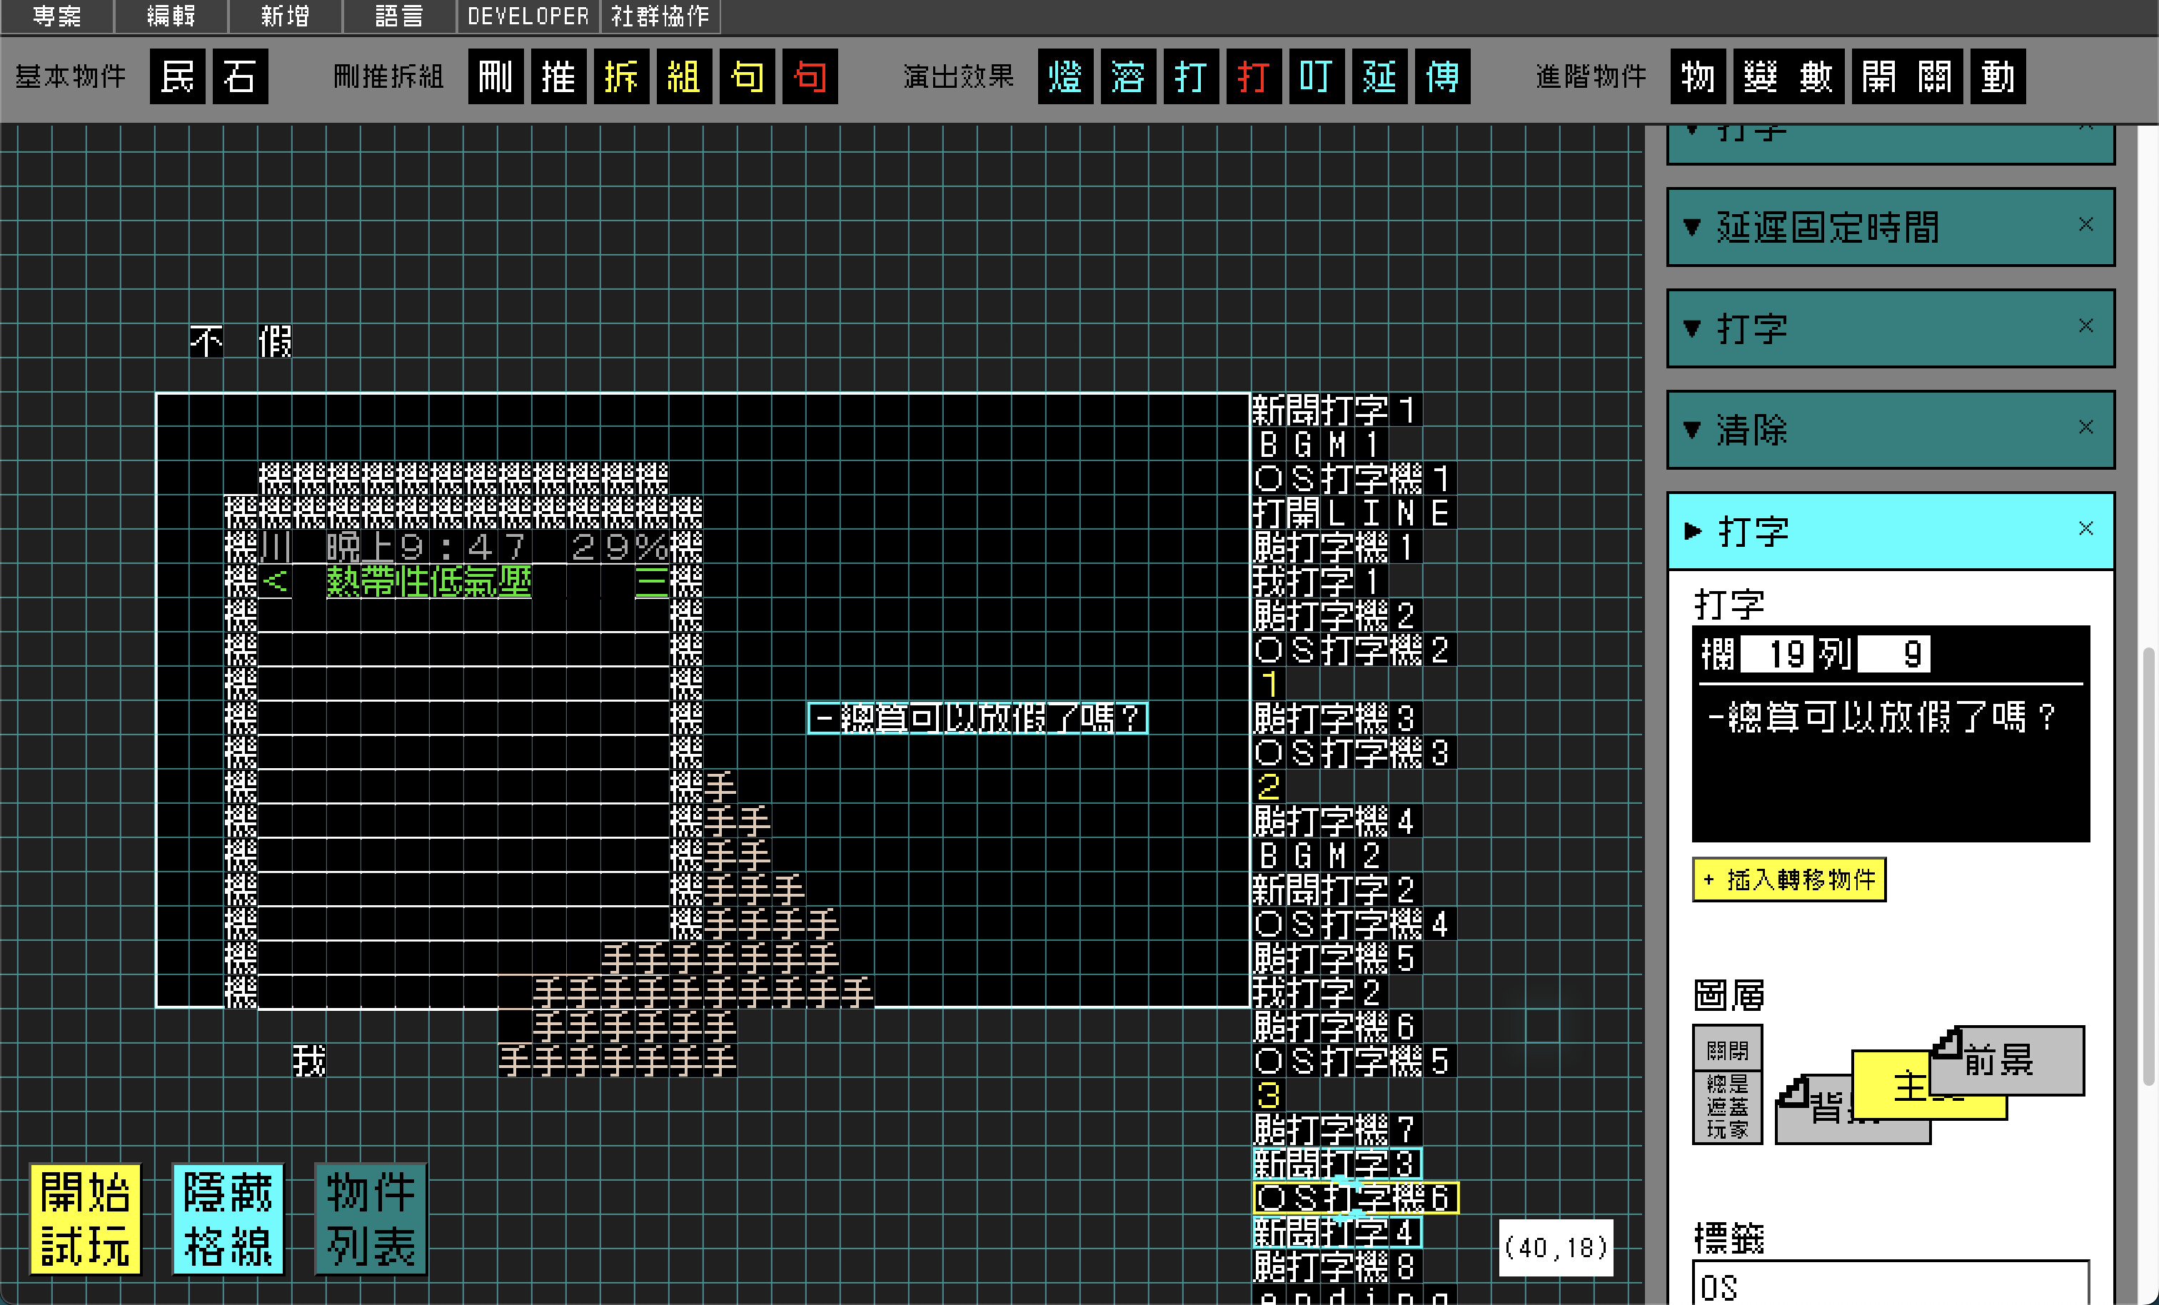This screenshot has height=1305, width=2159.
Task: Toggle the 關閉 layer visibility option
Action: coord(1727,1048)
